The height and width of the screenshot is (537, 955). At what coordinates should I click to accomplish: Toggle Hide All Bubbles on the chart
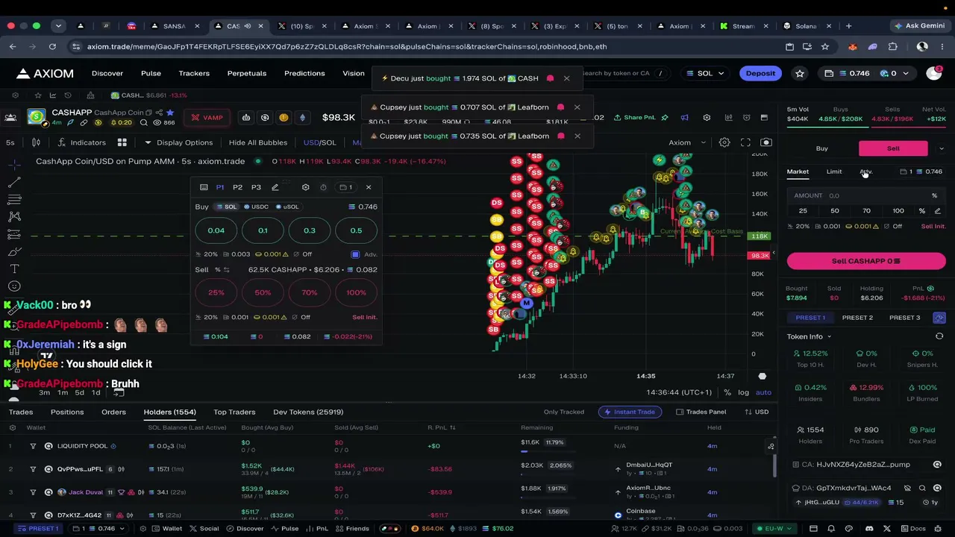[258, 142]
